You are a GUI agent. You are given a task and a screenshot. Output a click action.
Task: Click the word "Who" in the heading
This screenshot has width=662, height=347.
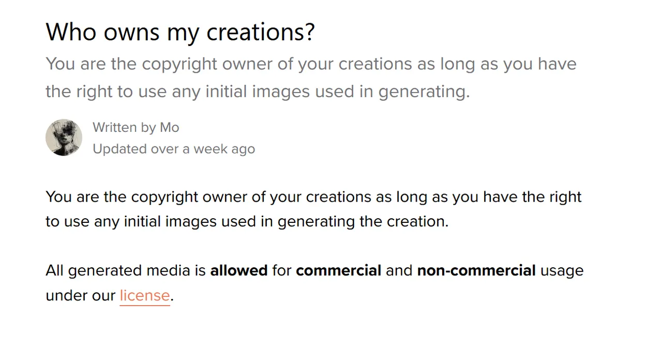click(x=71, y=32)
